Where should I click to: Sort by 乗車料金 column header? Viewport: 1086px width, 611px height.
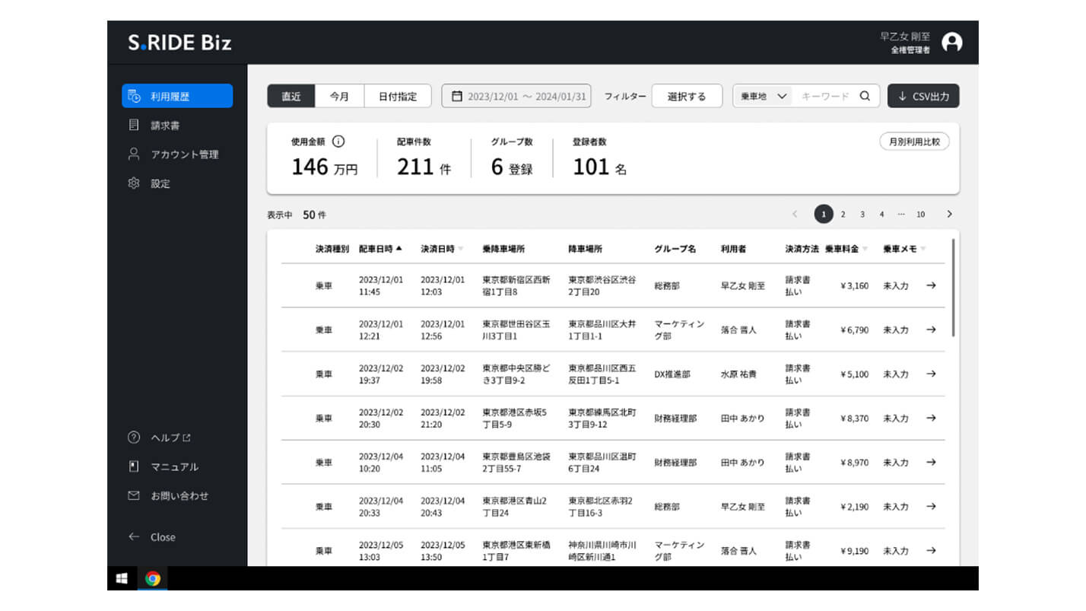[846, 249]
